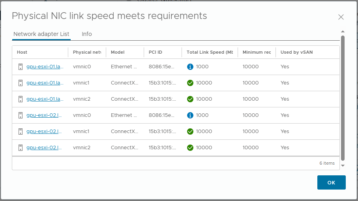
Task: Click the Used by vSAN column header
Action: point(296,52)
